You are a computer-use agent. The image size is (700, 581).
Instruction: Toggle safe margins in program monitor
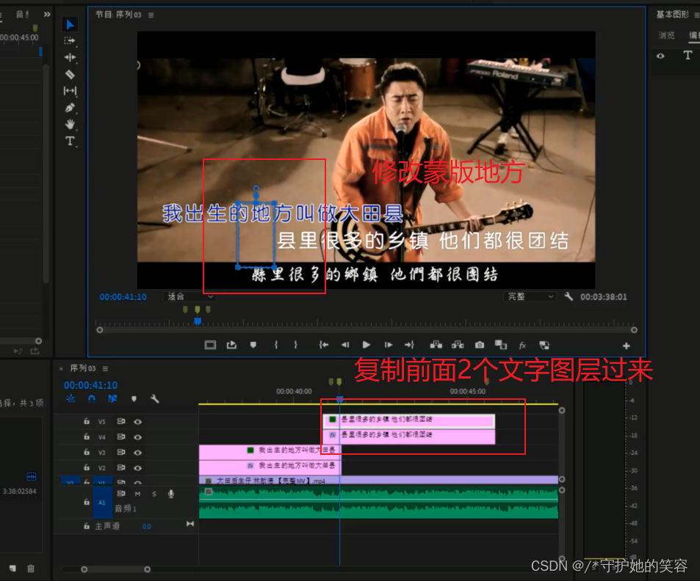pos(210,345)
